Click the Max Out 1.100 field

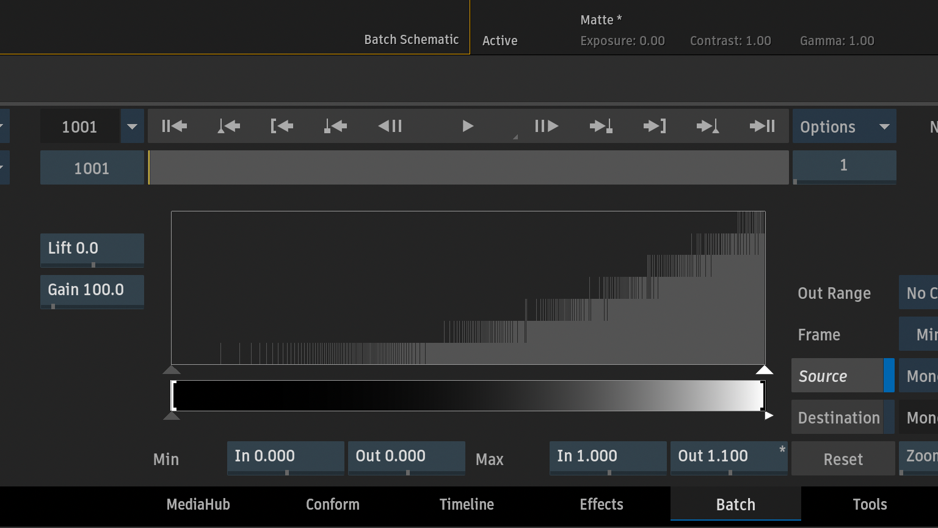coord(729,458)
